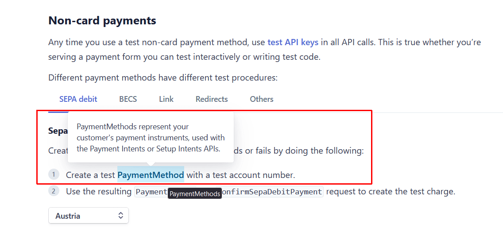This screenshot has height=228, width=503.
Task: Open the Link payment method tab
Action: [x=166, y=99]
